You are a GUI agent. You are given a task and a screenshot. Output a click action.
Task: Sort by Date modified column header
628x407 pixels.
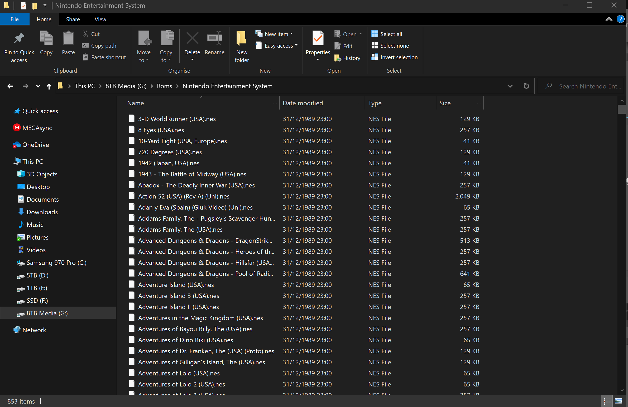pos(322,103)
